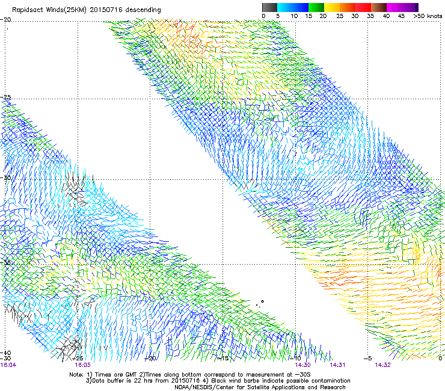Select the "15" label under the color bar

coord(308,16)
